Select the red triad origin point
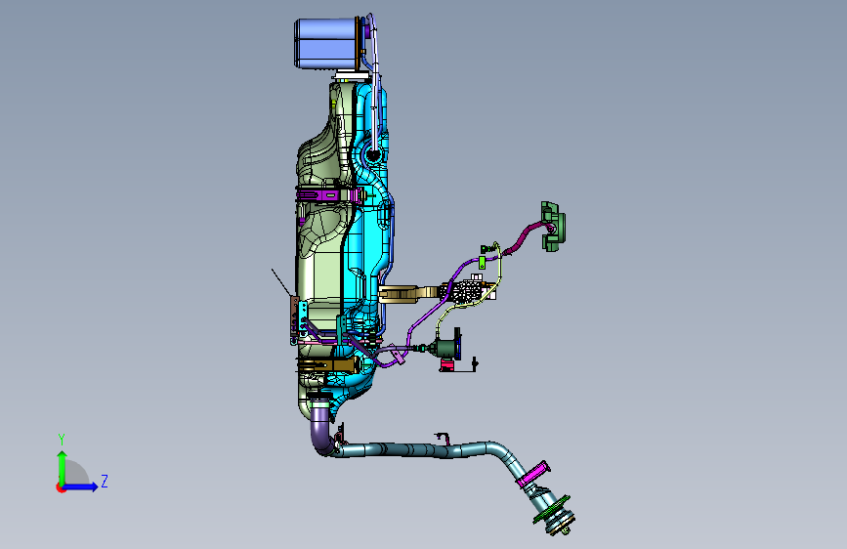The height and width of the screenshot is (549, 847). pos(61,487)
